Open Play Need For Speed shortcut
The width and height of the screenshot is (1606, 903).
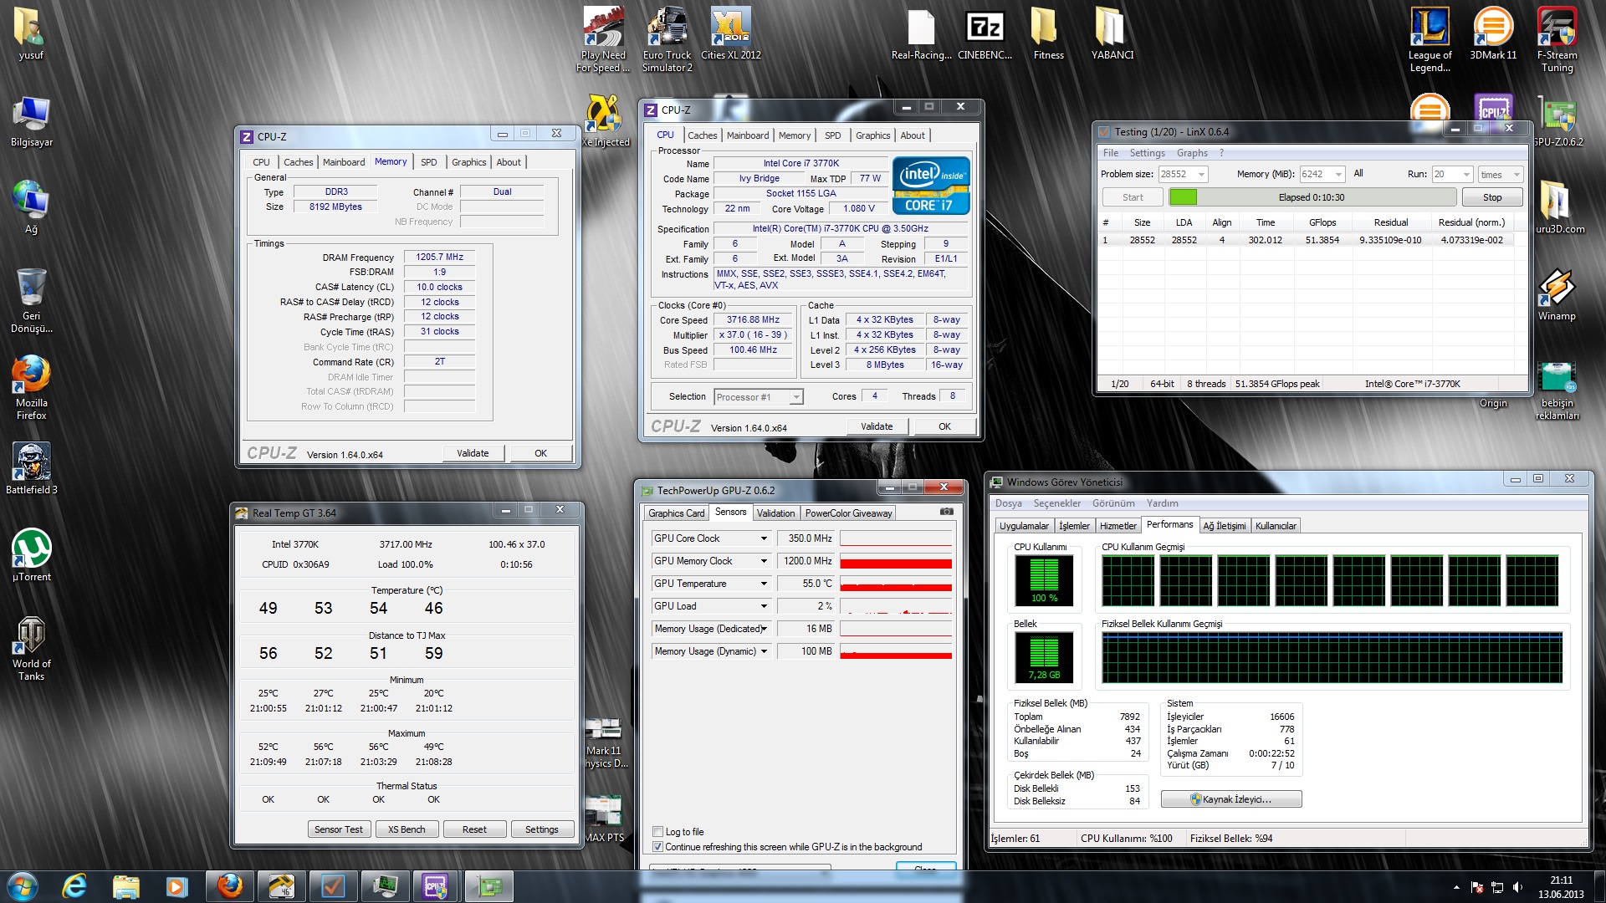coord(603,39)
